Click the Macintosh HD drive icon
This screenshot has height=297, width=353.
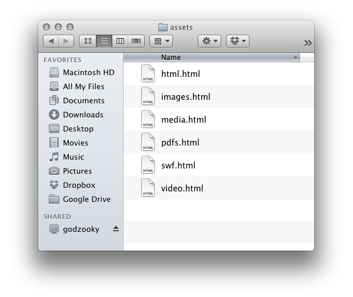coord(54,72)
